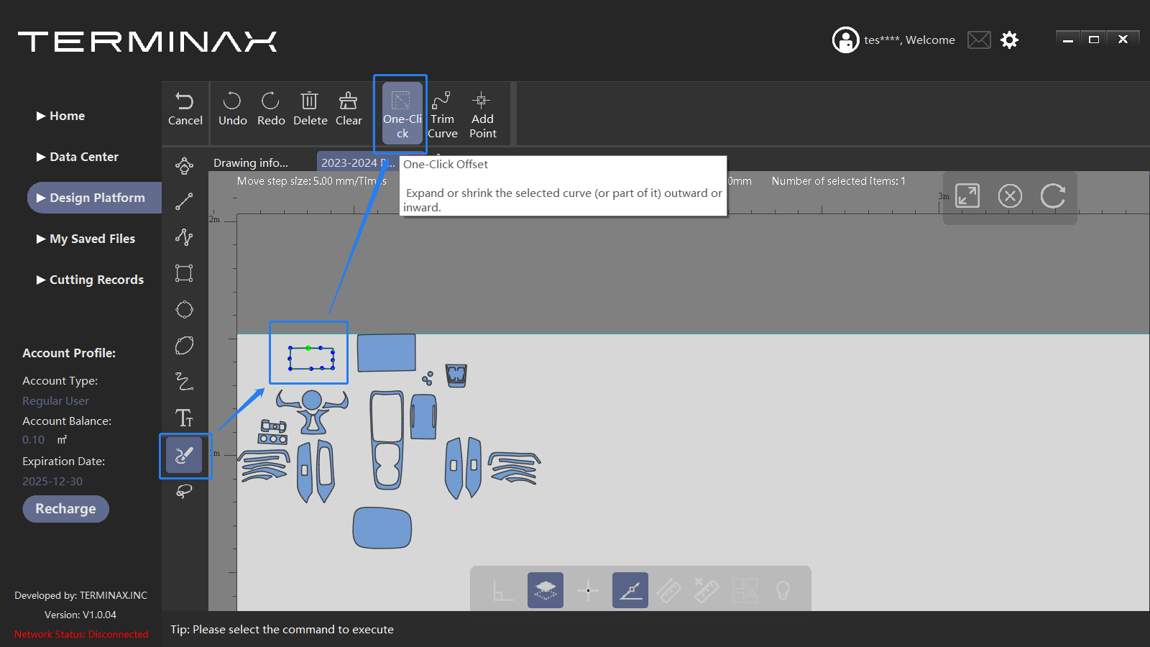Select the straight line drawing tool
Viewport: 1150px width, 647px height.
(184, 202)
